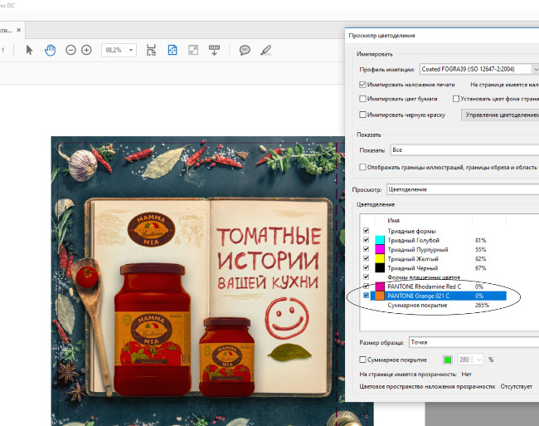
Task: Open the Размер образца field
Action: coord(473,341)
